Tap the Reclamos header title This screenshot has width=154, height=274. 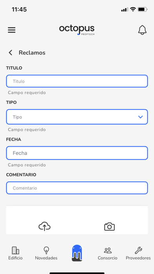click(32, 53)
